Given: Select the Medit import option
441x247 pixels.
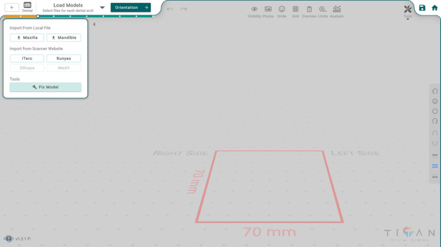Looking at the screenshot, I should point(64,68).
